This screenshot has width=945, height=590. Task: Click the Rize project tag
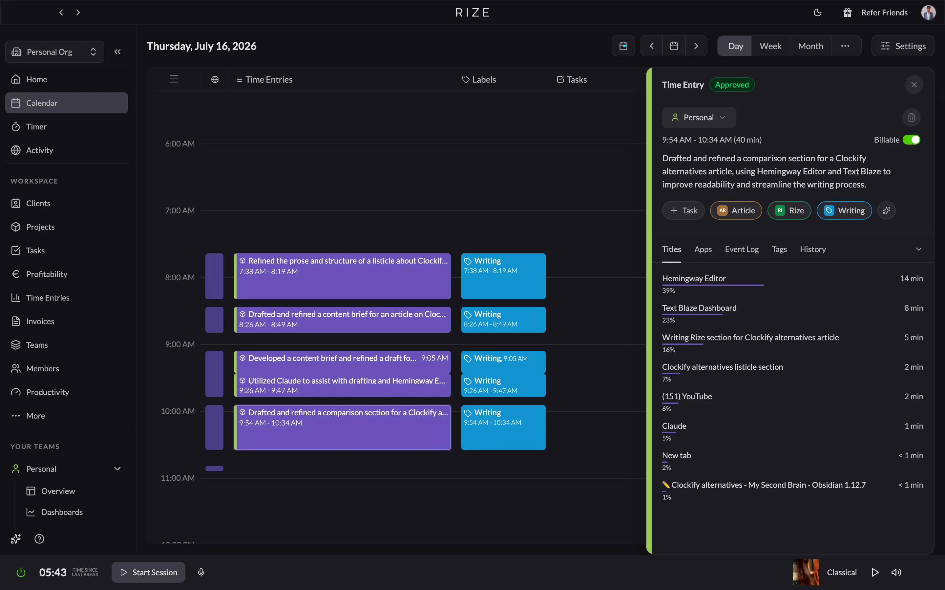(789, 211)
